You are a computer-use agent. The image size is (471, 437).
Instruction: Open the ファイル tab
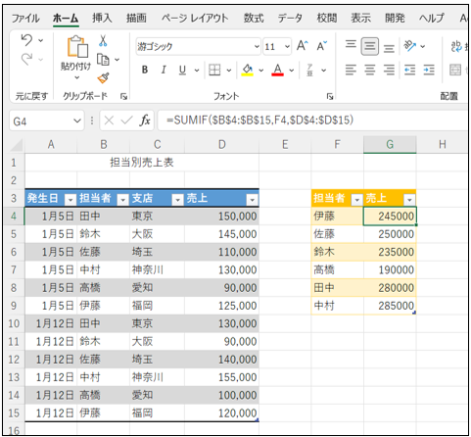point(25,18)
